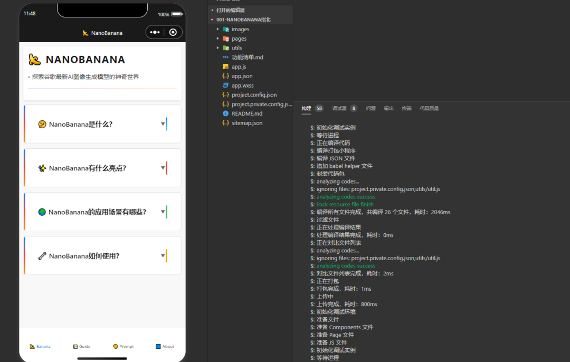Image resolution: width=570 pixels, height=362 pixels.
Task: Click the capsule more options dots in simulator
Action: click(x=154, y=32)
